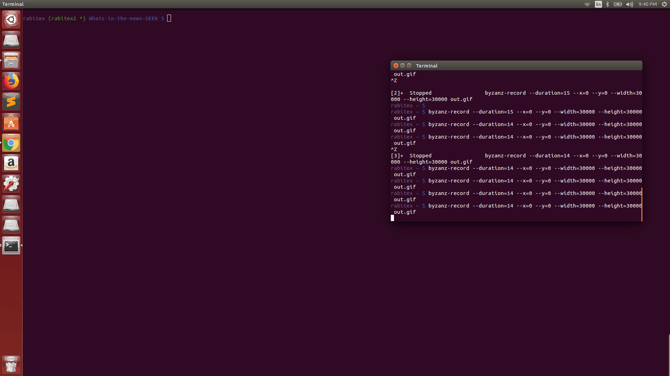Select Terminal icon in launcher

click(x=11, y=246)
